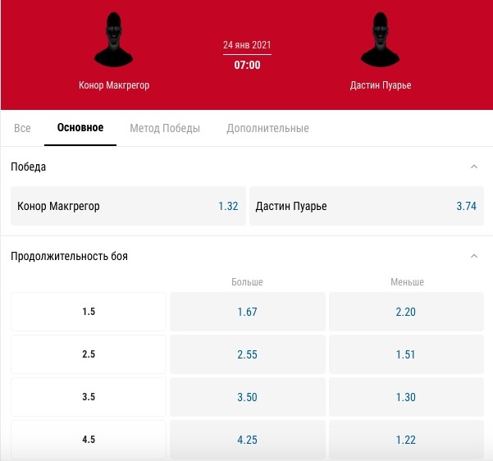Select Меньше 2.5 odds 1.51
This screenshot has height=461, width=493.
[x=406, y=354]
